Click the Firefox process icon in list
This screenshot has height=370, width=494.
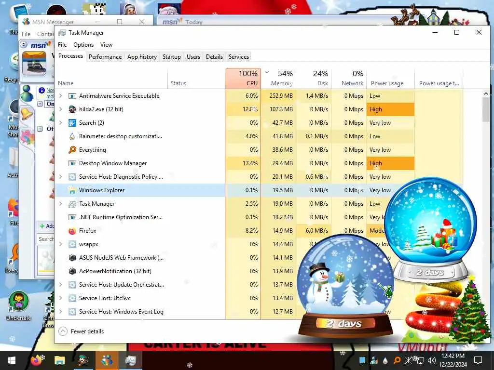72,231
